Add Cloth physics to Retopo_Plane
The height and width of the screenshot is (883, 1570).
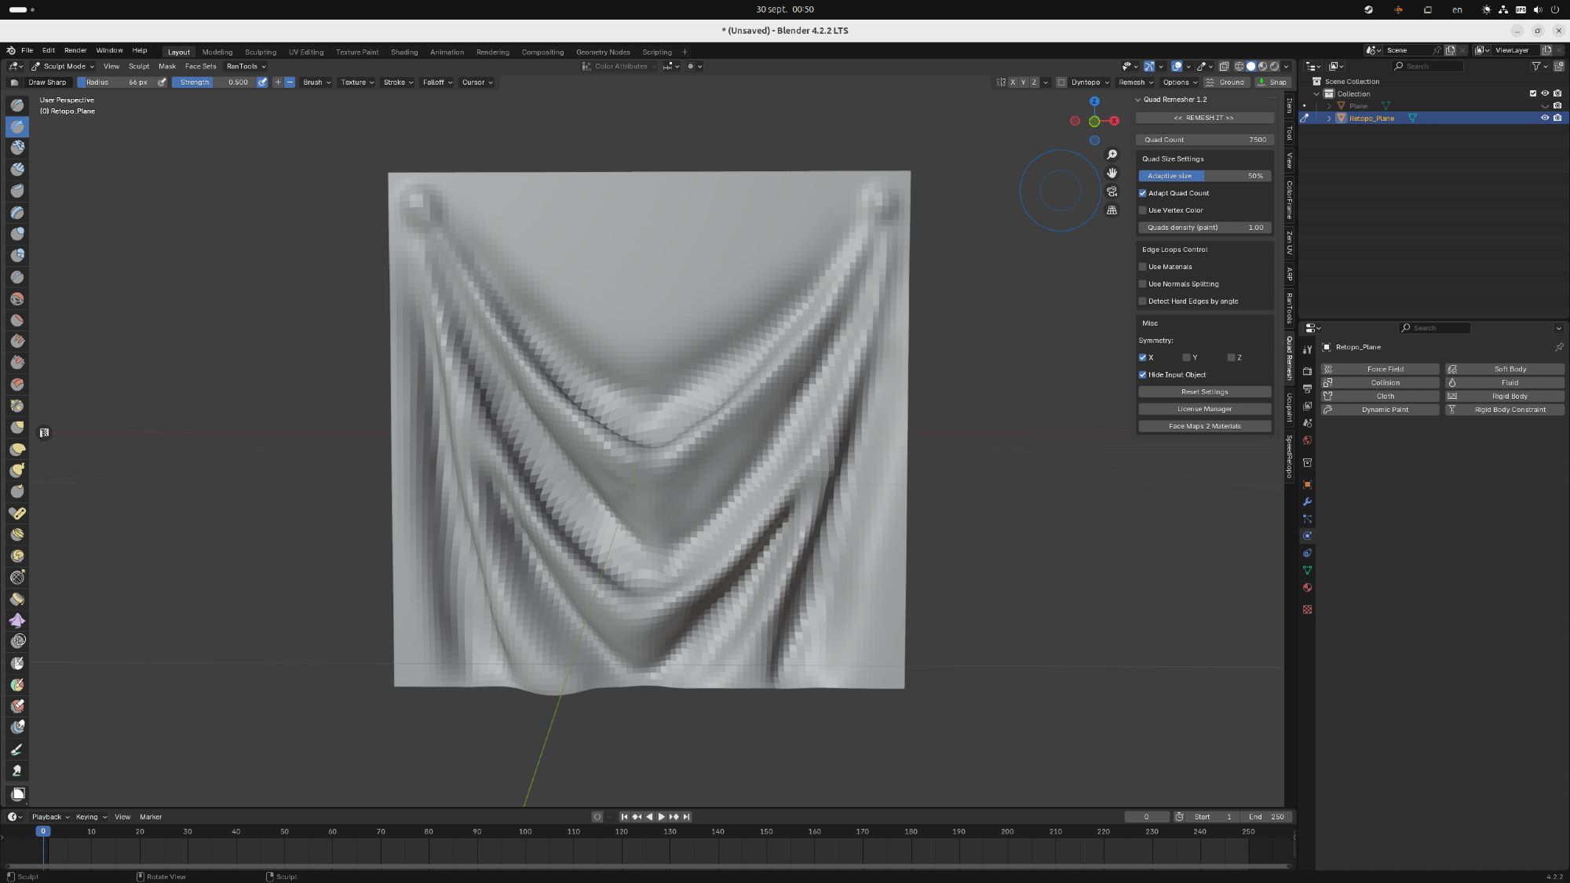pyautogui.click(x=1380, y=396)
